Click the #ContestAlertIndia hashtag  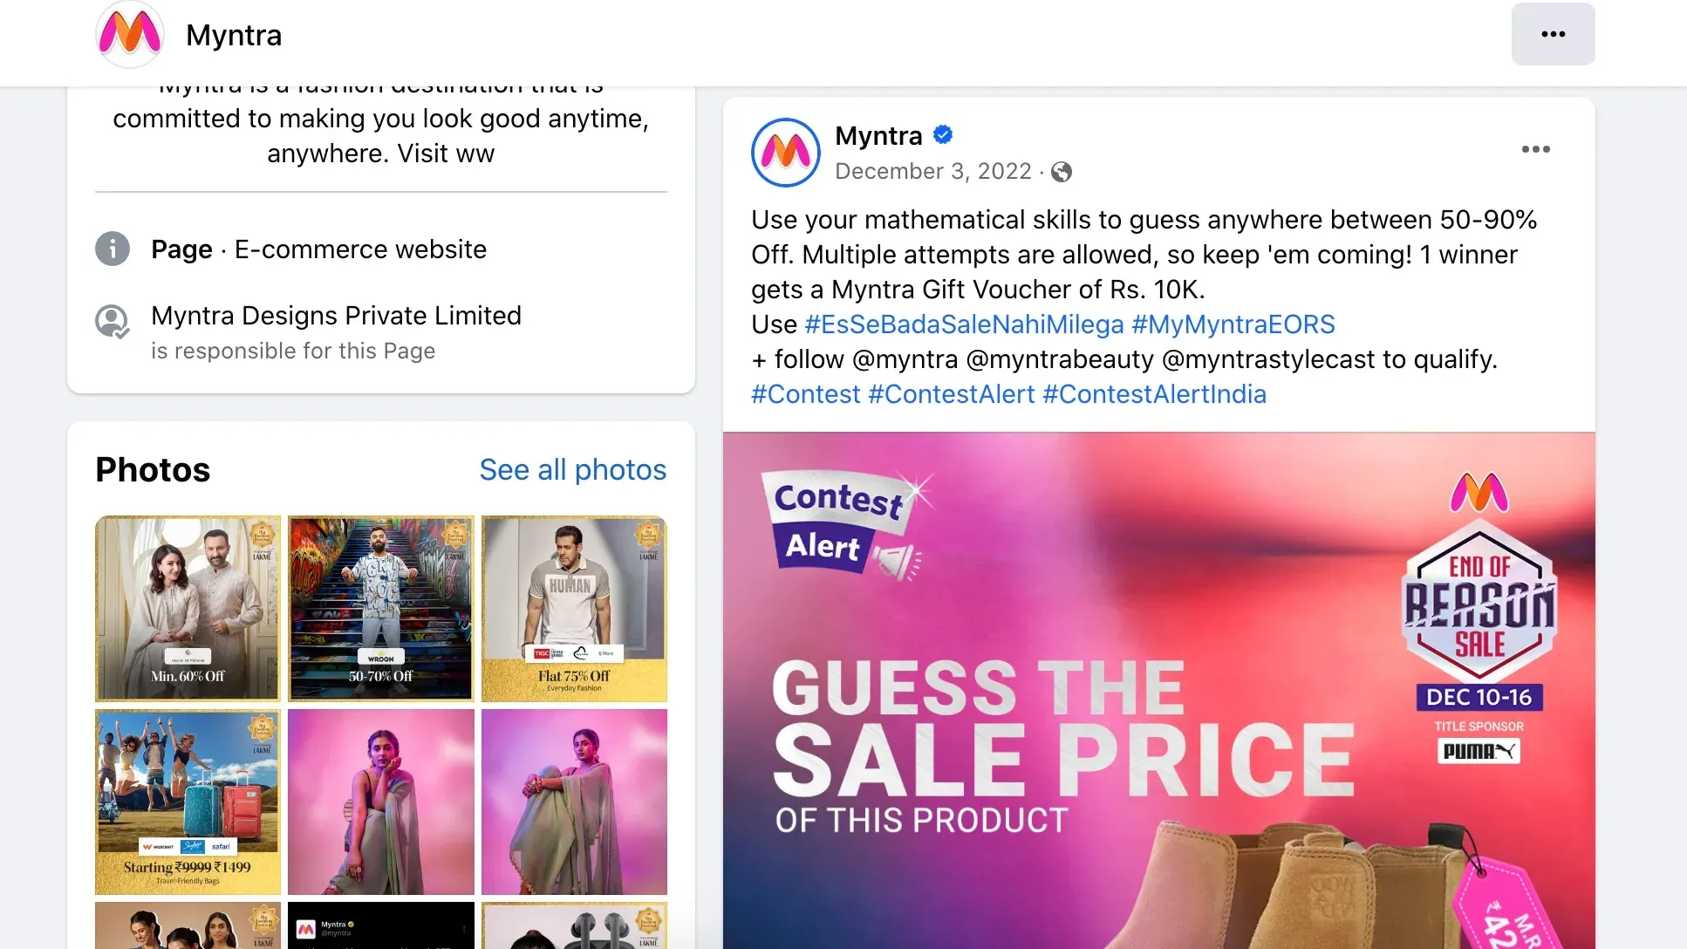[x=1154, y=394]
